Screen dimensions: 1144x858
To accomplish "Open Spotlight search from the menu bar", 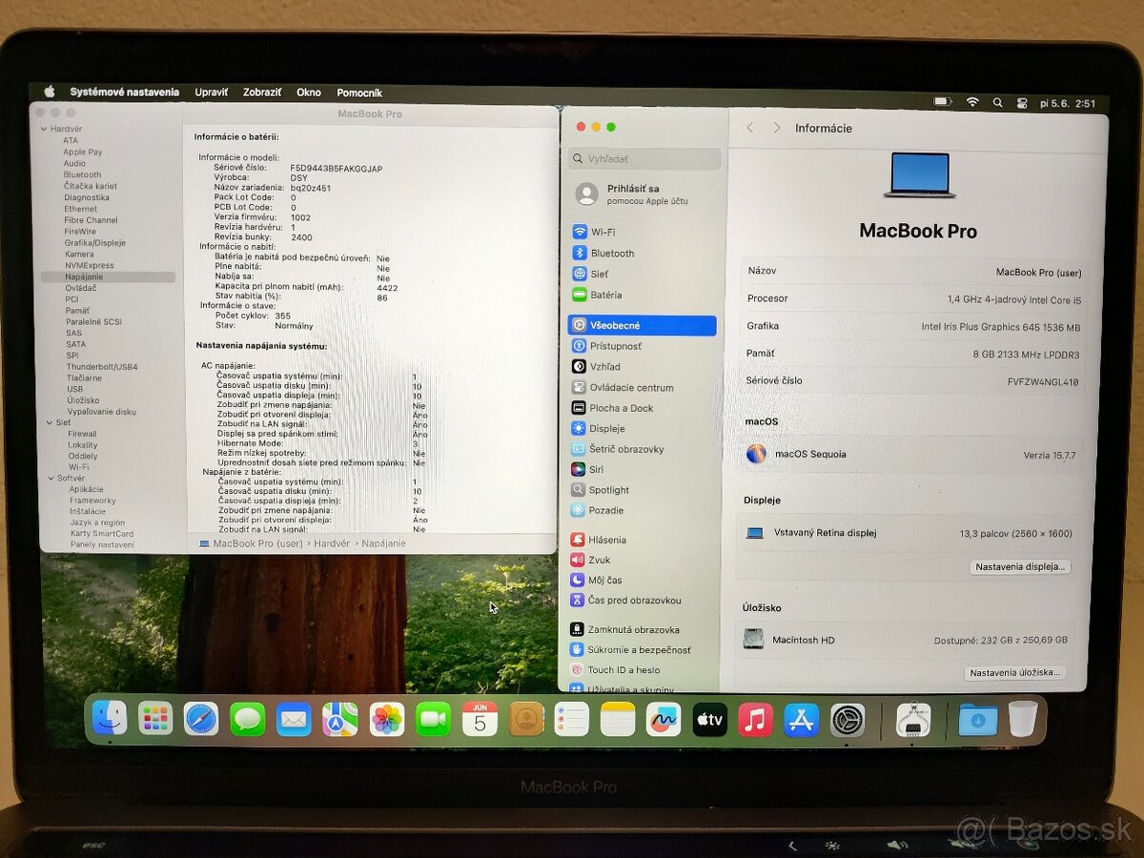I will point(997,102).
